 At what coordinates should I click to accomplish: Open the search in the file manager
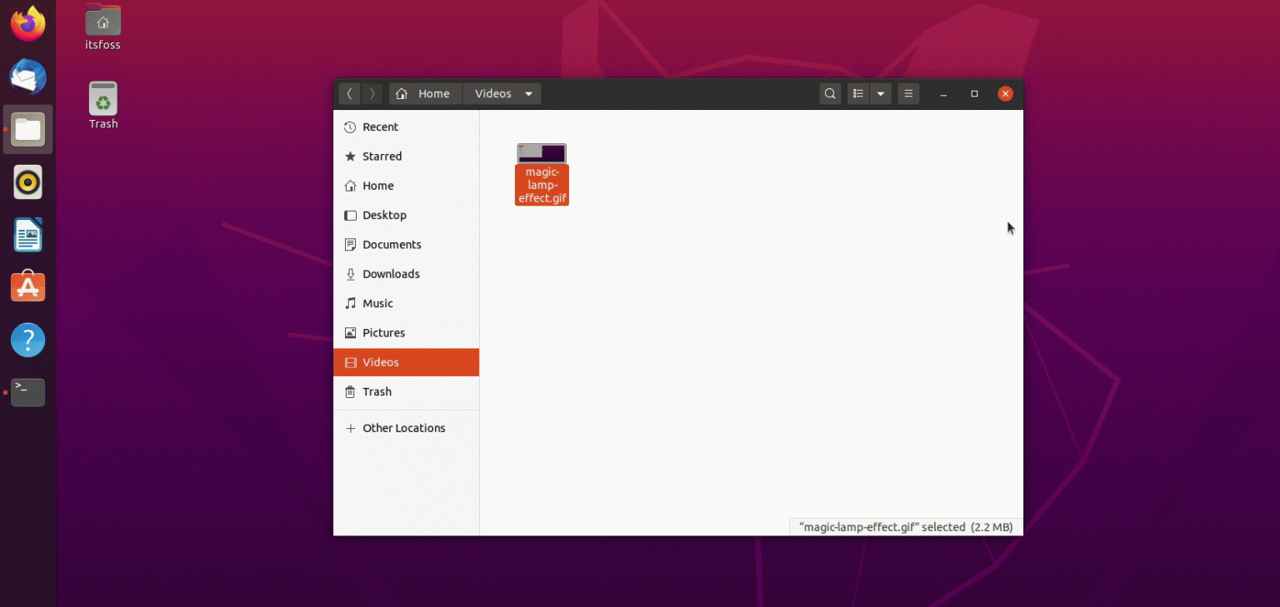(x=829, y=93)
